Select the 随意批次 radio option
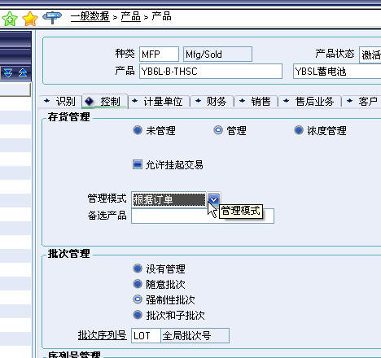Viewport: 381px width, 358px height. (138, 284)
